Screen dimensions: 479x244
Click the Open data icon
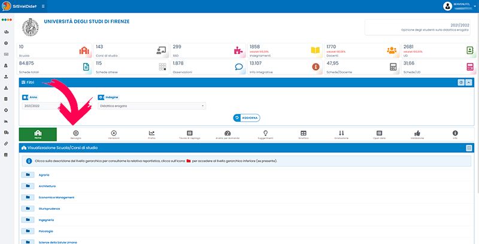(x=379, y=133)
